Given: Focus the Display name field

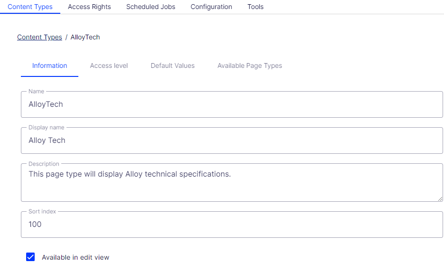Looking at the screenshot, I should [x=232, y=141].
